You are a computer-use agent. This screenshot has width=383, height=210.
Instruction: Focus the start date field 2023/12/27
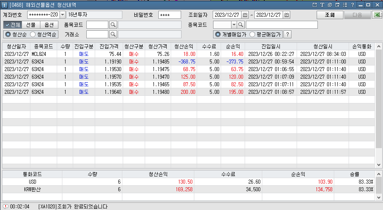[x=227, y=15]
